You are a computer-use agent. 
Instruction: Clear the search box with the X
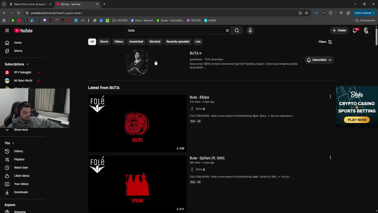(x=227, y=30)
